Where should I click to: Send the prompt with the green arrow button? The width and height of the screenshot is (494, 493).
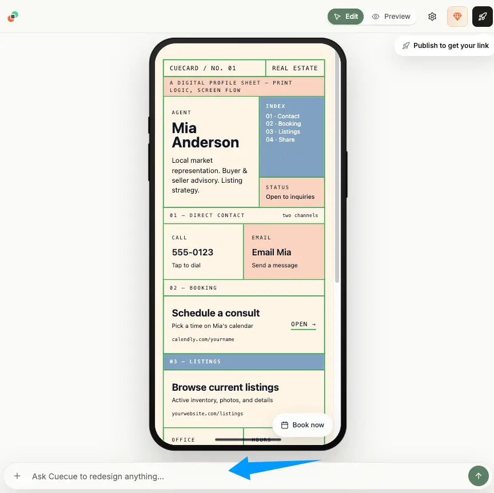click(x=478, y=476)
